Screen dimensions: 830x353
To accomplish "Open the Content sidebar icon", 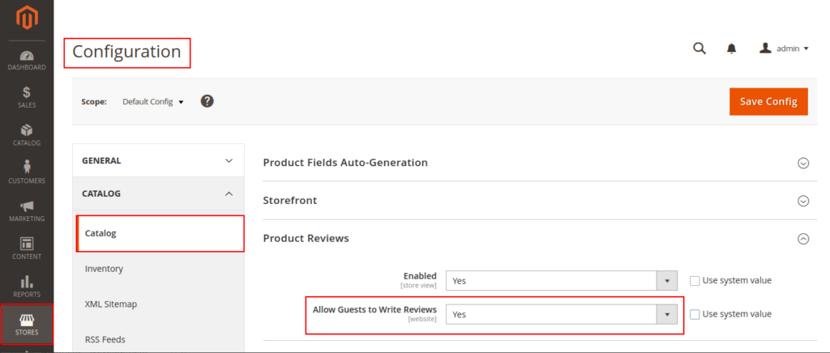I will pyautogui.click(x=27, y=247).
